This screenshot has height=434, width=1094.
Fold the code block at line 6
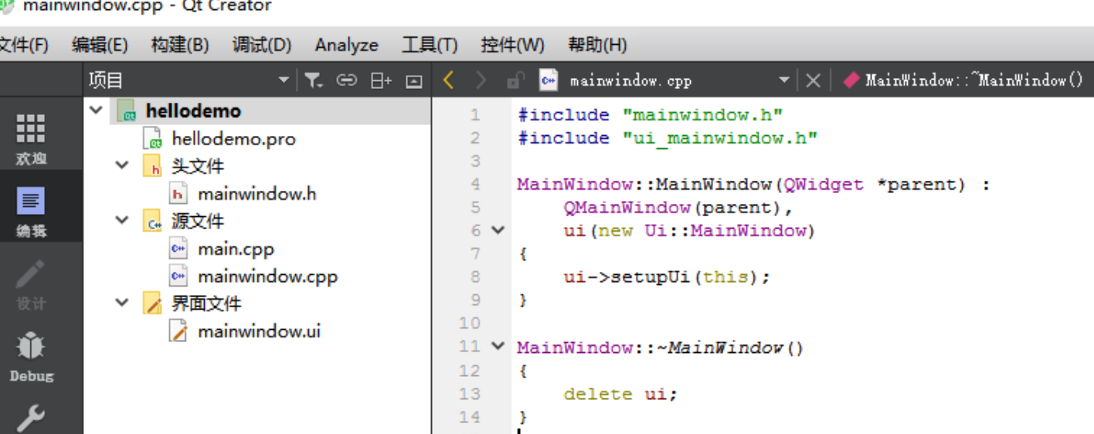click(498, 230)
